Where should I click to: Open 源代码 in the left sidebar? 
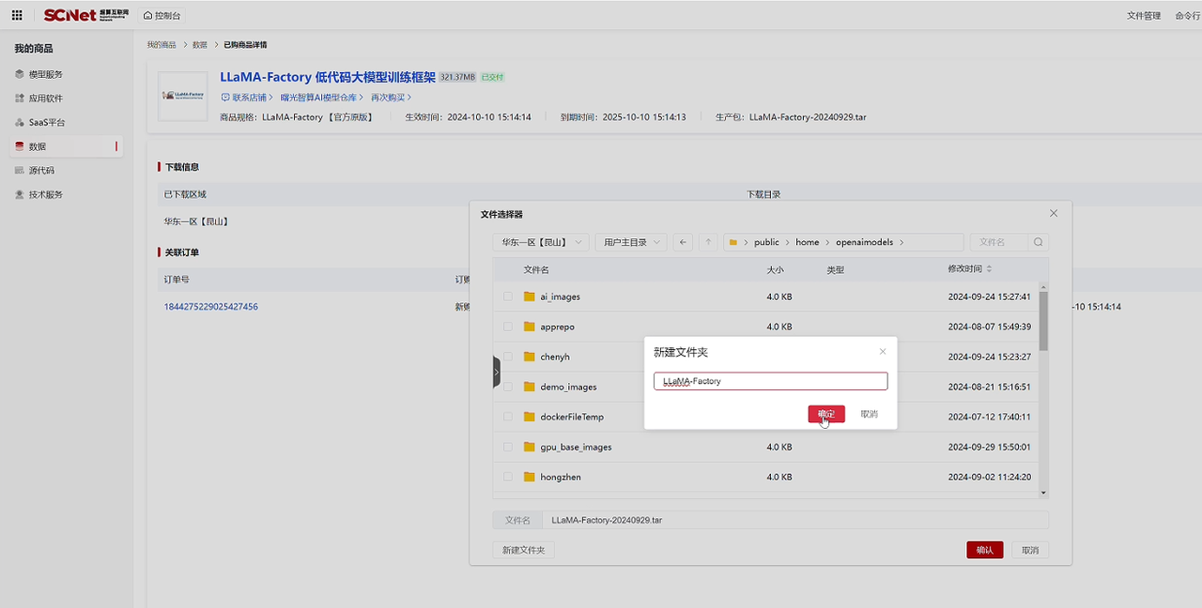pos(41,171)
